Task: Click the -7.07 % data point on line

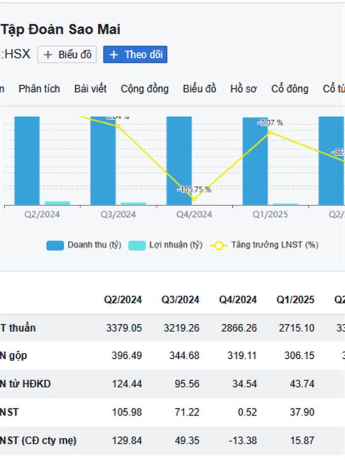Action: pos(270,133)
